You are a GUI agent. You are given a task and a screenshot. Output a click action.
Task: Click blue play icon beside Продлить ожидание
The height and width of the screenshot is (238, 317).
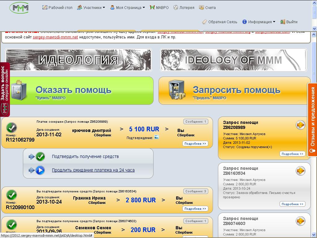(x=40, y=170)
